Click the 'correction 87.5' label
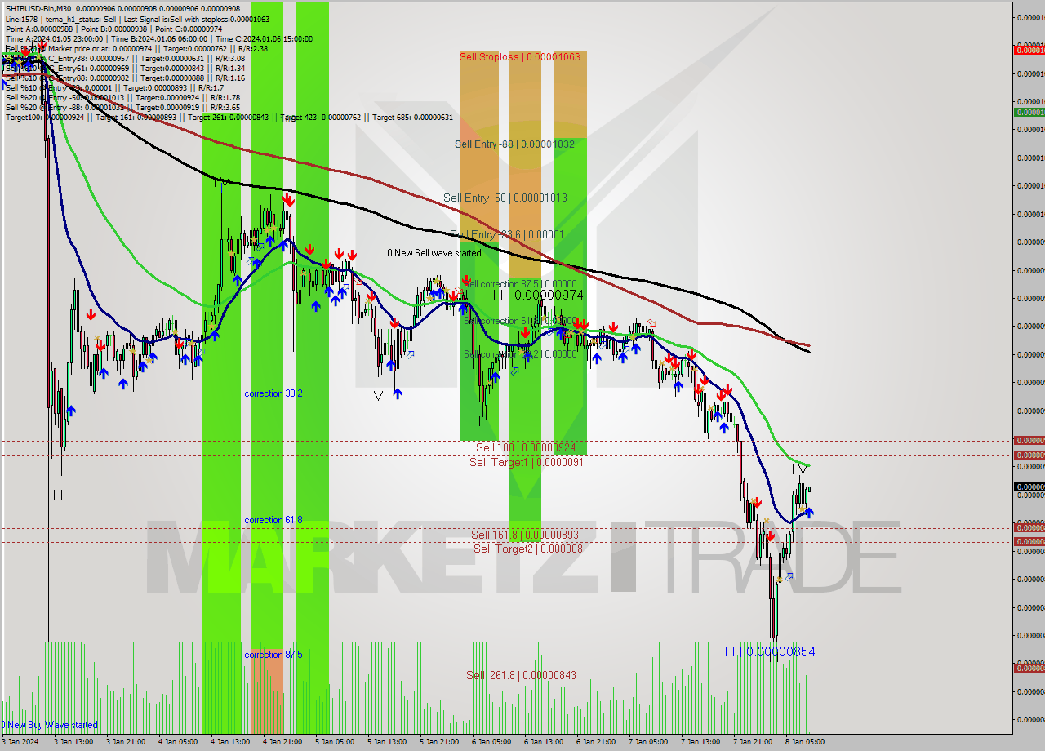Screen dimensions: 1045x751 pos(273,655)
